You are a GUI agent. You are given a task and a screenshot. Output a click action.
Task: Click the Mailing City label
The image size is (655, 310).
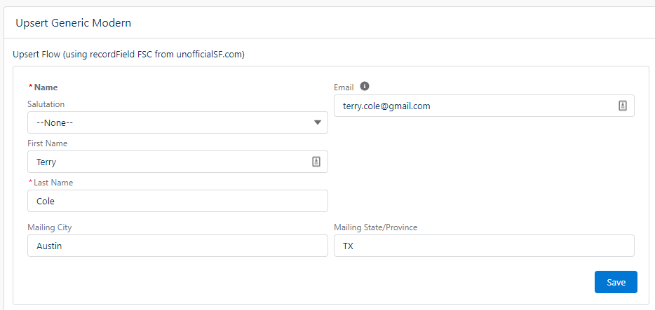point(49,227)
